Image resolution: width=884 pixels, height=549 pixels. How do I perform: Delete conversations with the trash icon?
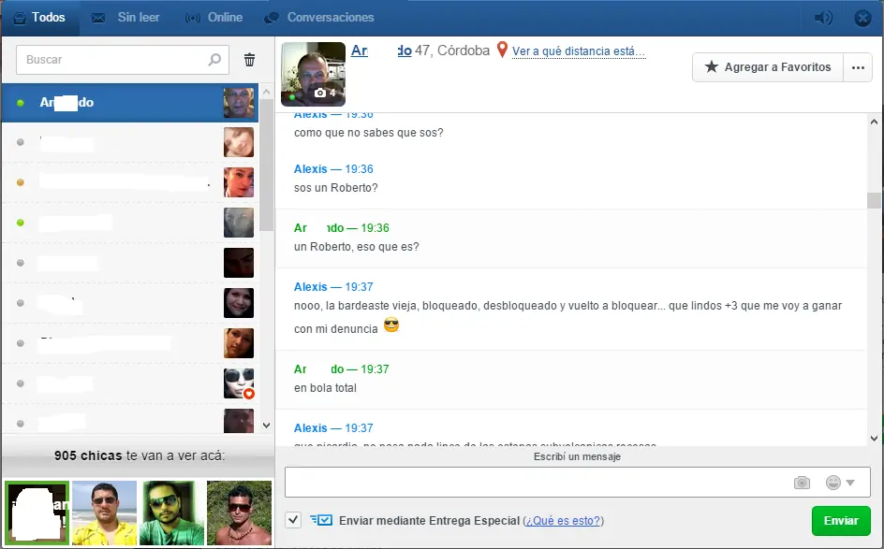tap(249, 60)
